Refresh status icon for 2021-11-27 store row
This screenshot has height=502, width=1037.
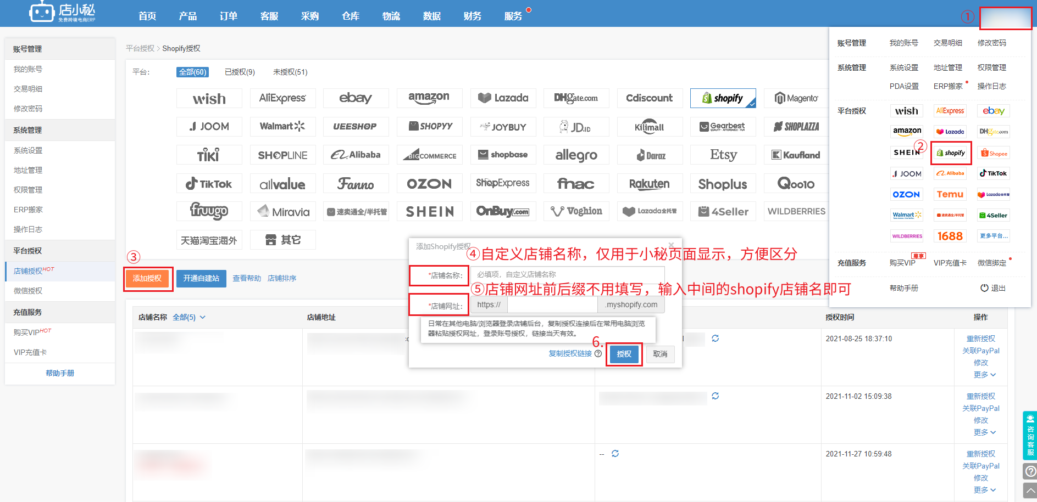tap(615, 454)
